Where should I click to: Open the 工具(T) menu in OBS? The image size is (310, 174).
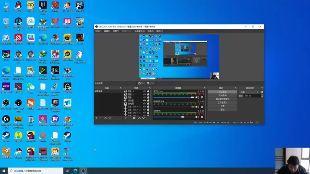(150, 31)
